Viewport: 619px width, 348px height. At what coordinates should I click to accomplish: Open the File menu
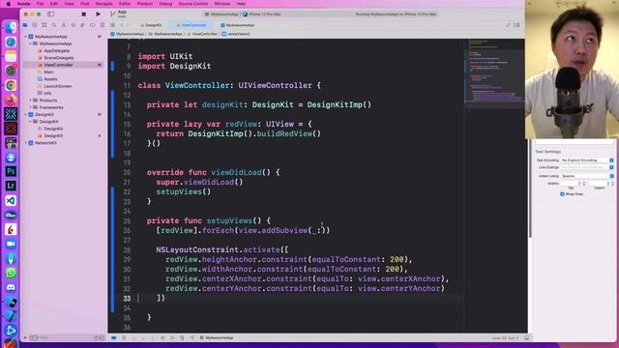pos(41,4)
